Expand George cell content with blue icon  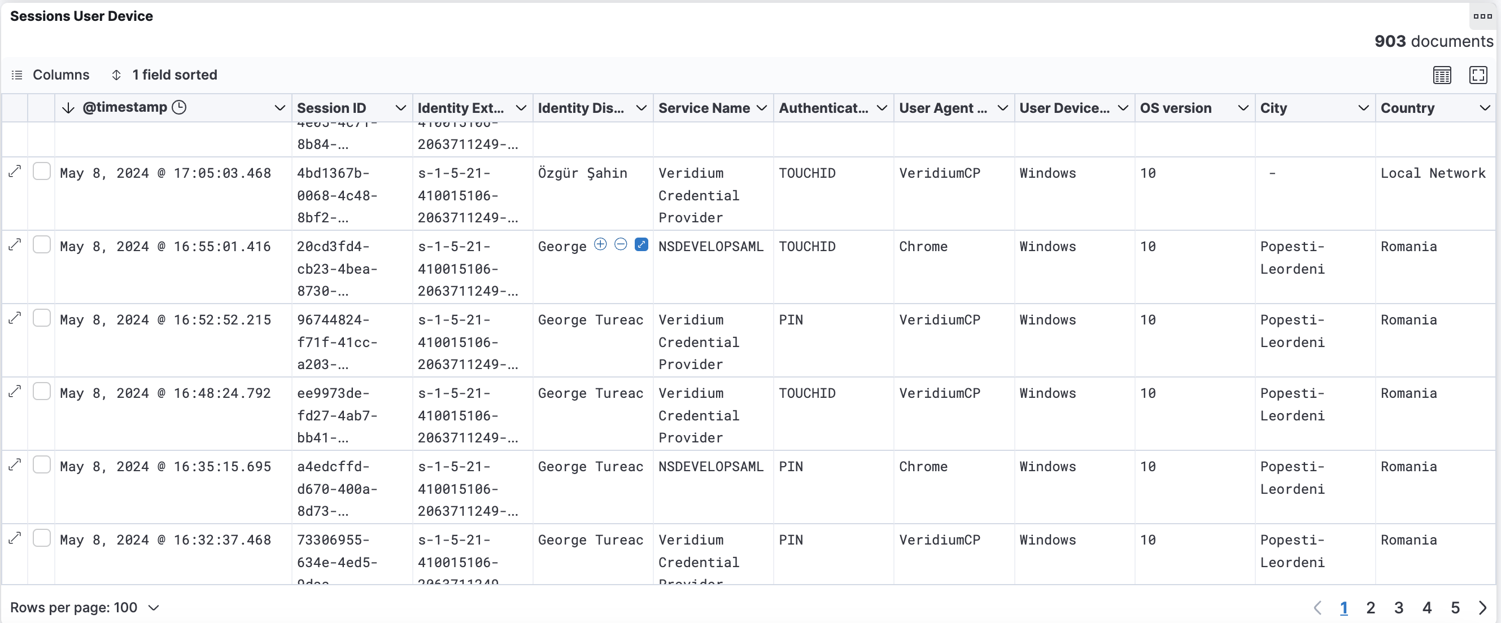point(641,244)
